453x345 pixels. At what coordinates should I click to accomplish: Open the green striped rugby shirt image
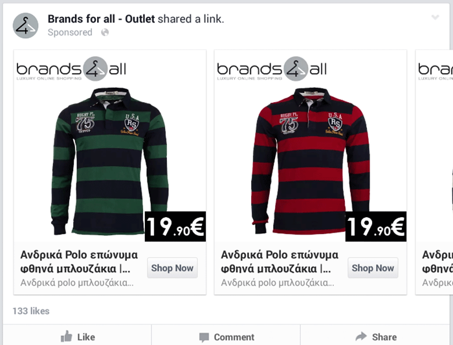click(109, 162)
